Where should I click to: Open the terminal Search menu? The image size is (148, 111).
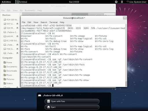tap(44, 22)
